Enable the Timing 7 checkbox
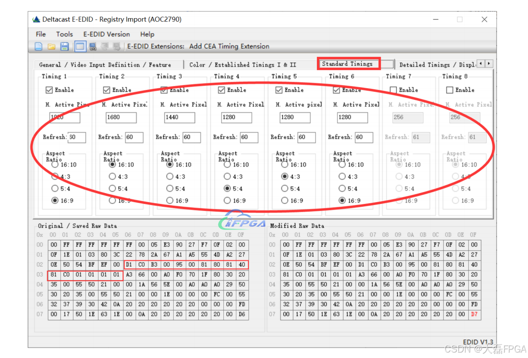This screenshot has height=358, width=528. tap(393, 90)
